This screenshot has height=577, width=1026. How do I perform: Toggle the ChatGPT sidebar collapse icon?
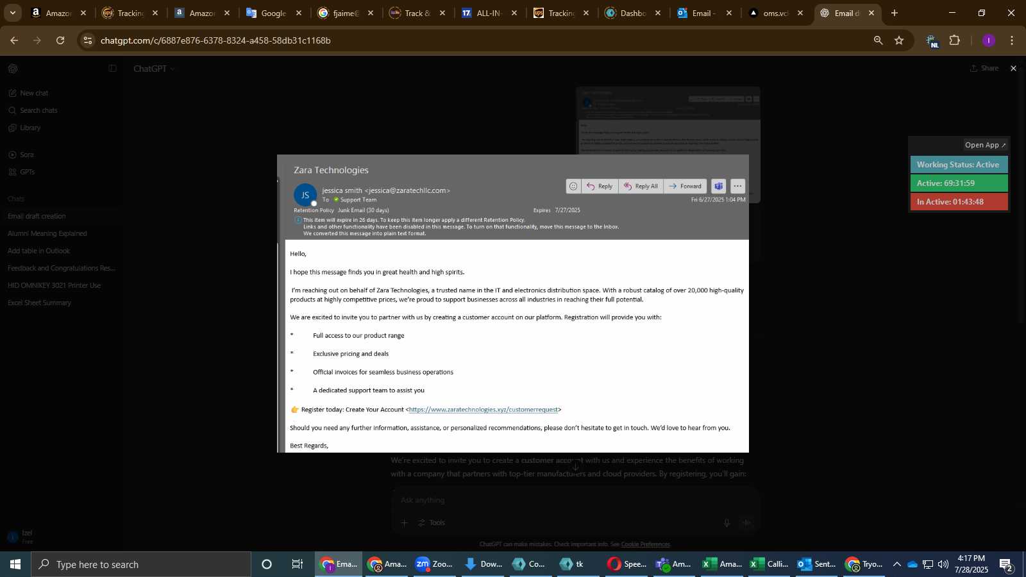click(112, 69)
